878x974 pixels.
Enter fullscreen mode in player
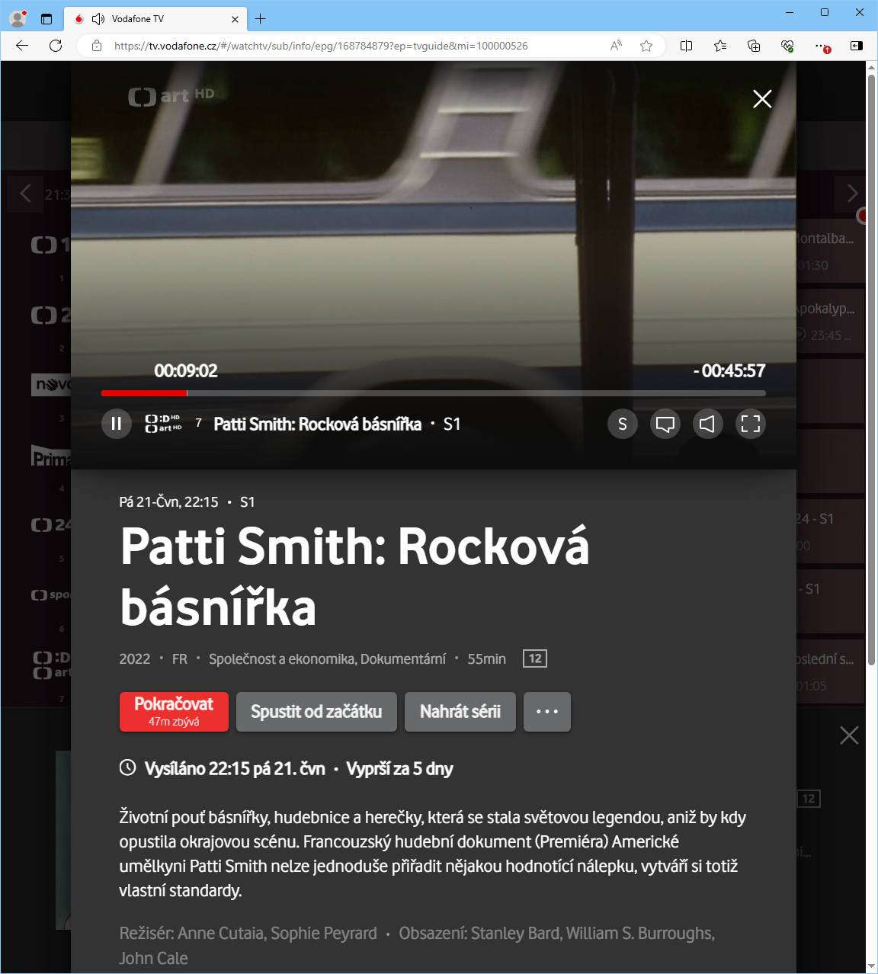751,424
